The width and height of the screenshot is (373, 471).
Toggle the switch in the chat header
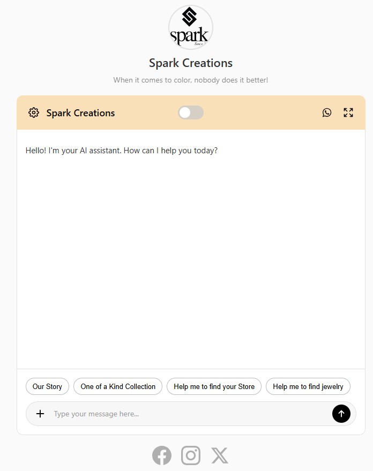(191, 113)
